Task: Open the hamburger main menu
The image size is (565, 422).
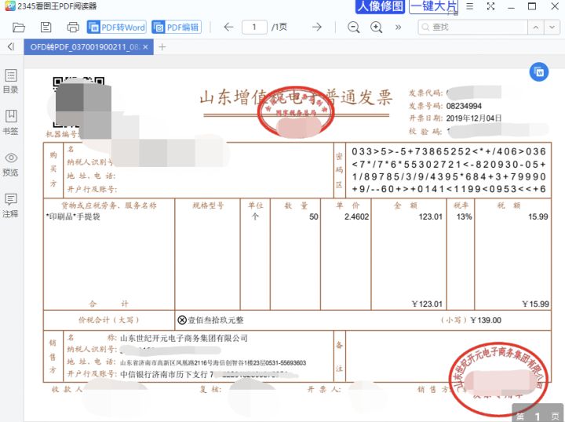Action: click(x=469, y=6)
